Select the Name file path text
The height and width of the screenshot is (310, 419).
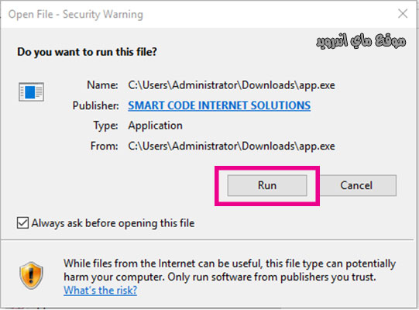point(232,85)
